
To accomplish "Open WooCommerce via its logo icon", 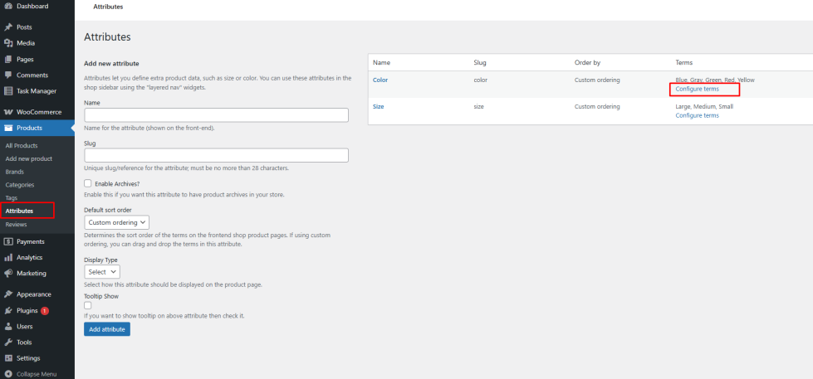I will coord(8,112).
